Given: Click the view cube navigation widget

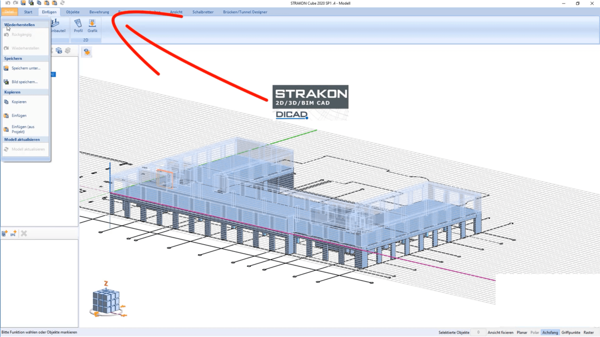Looking at the screenshot, I should [106, 301].
